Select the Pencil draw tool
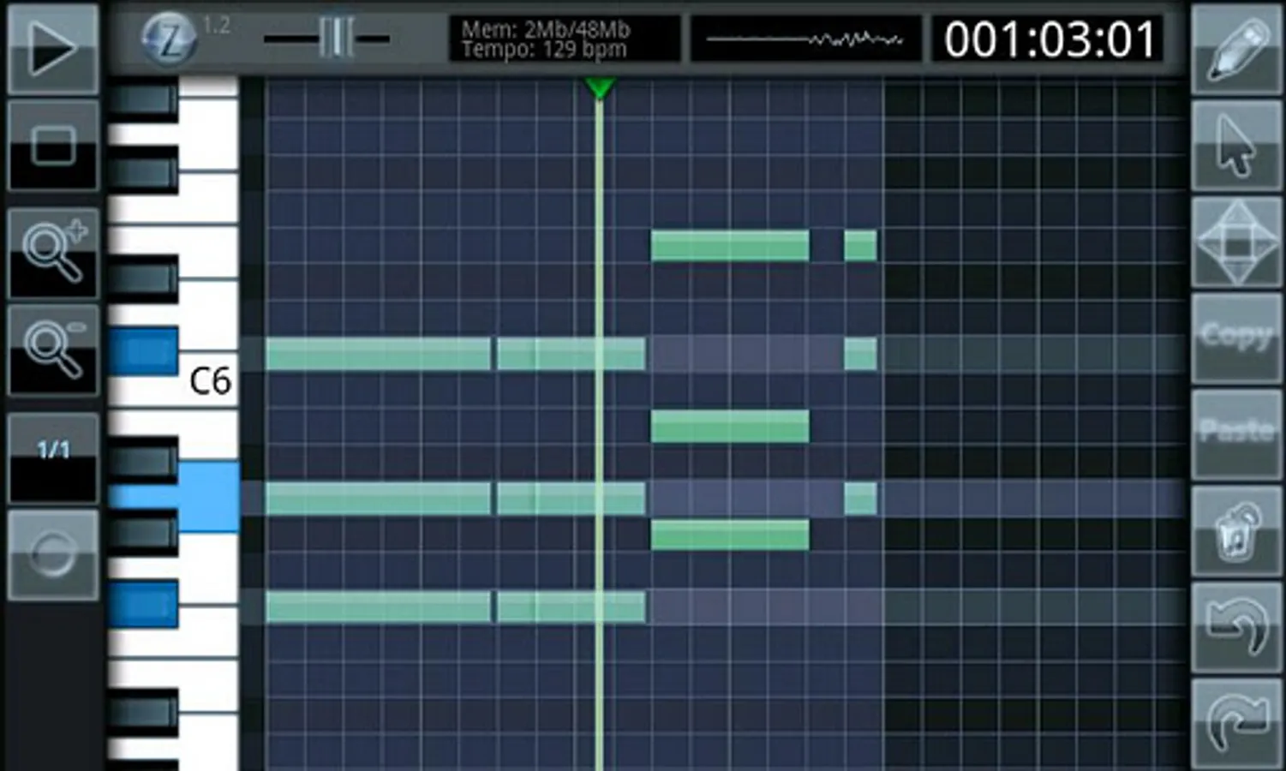The image size is (1286, 771). click(1237, 49)
